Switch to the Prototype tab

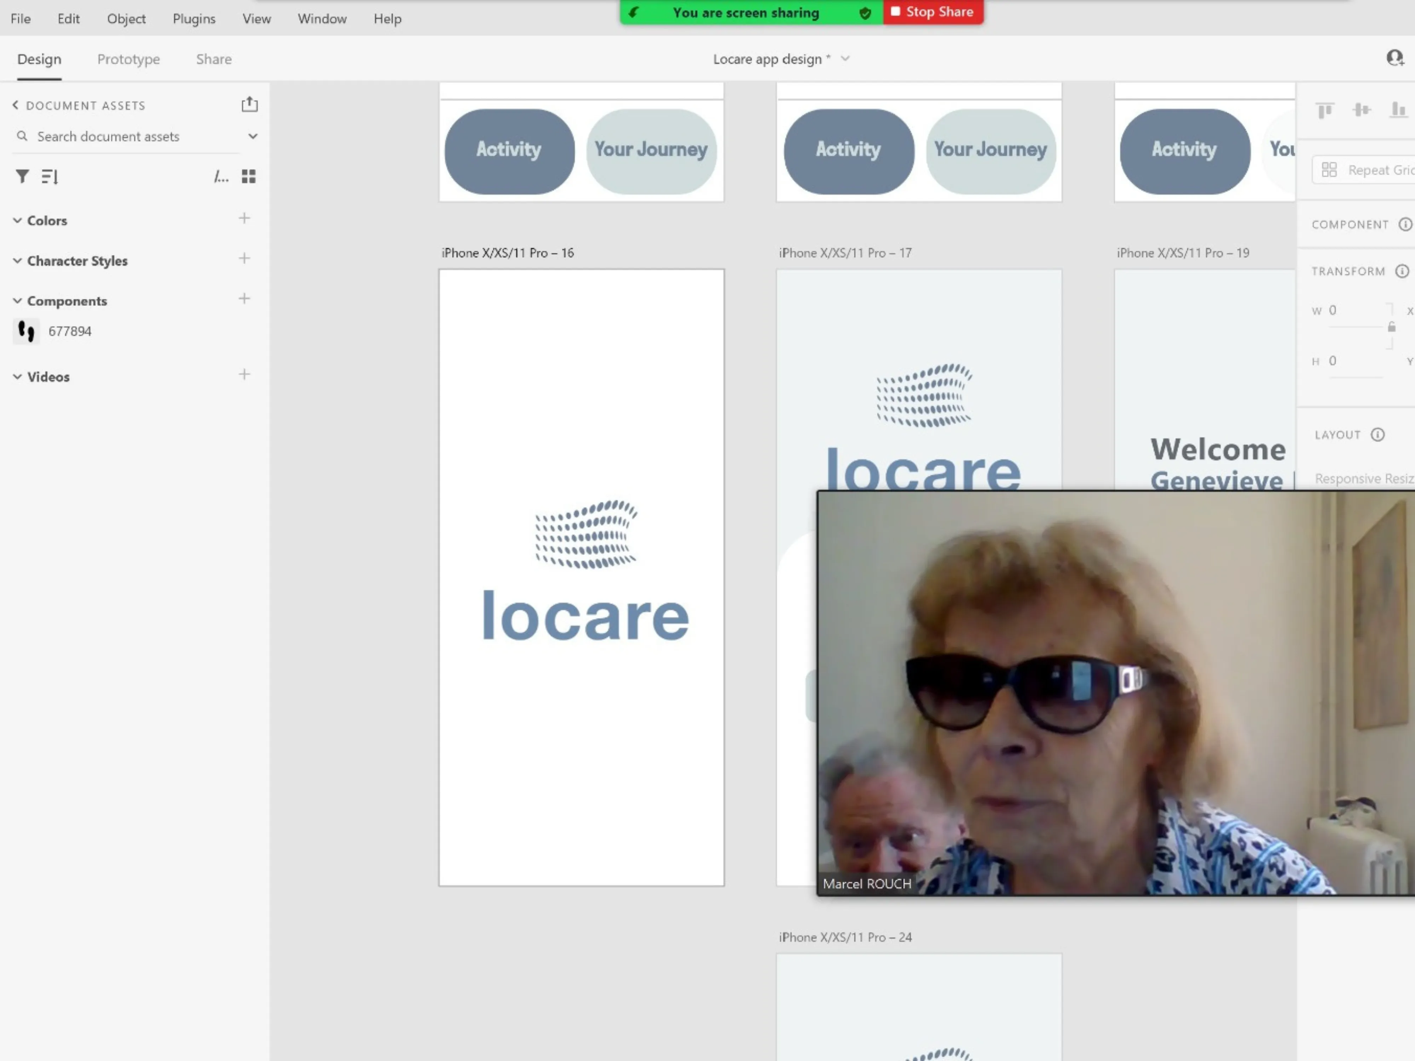(x=128, y=59)
